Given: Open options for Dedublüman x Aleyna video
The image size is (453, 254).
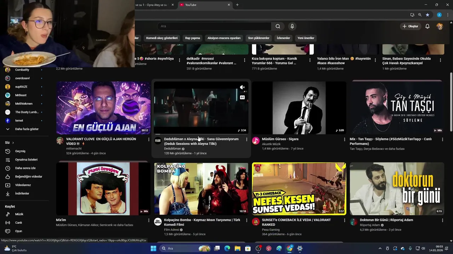Looking at the screenshot, I should pos(247,139).
